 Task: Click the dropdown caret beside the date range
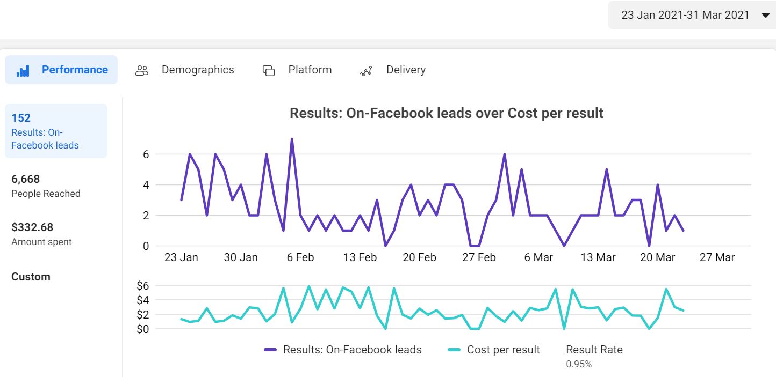tap(764, 15)
